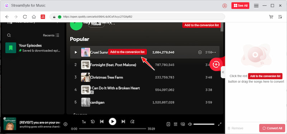Open the hamburger menu in title bar

pos(256,6)
